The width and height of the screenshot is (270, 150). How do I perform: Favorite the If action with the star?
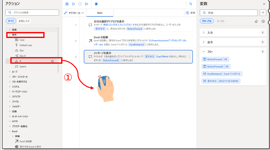52,61
